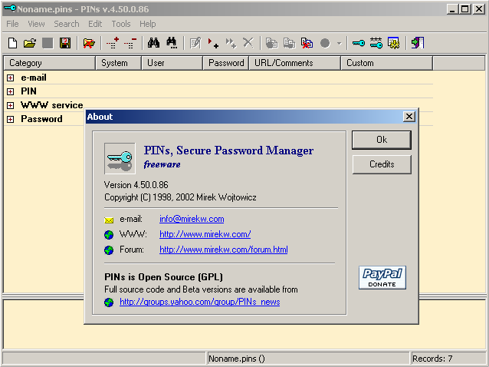Expand the WWW service category
The width and height of the screenshot is (489, 367).
tap(11, 105)
